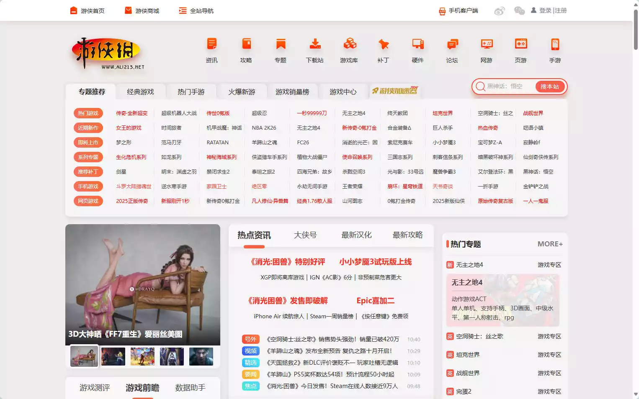Screen dimensions: 639x399
Task: Select the 游戏销量榜 tab
Action: 292,92
